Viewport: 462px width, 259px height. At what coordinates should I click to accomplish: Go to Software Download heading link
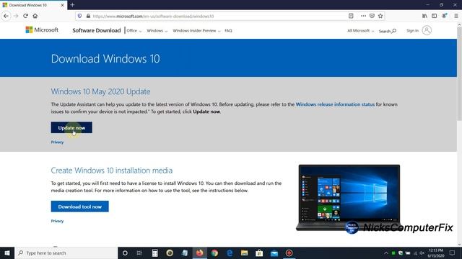pos(96,30)
